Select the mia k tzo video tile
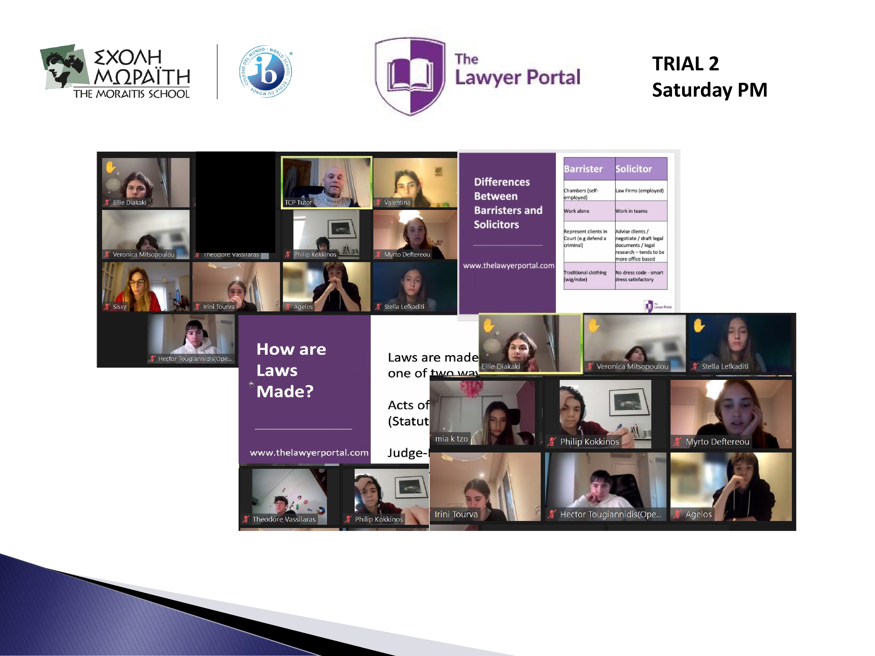The width and height of the screenshot is (875, 656). coord(482,413)
